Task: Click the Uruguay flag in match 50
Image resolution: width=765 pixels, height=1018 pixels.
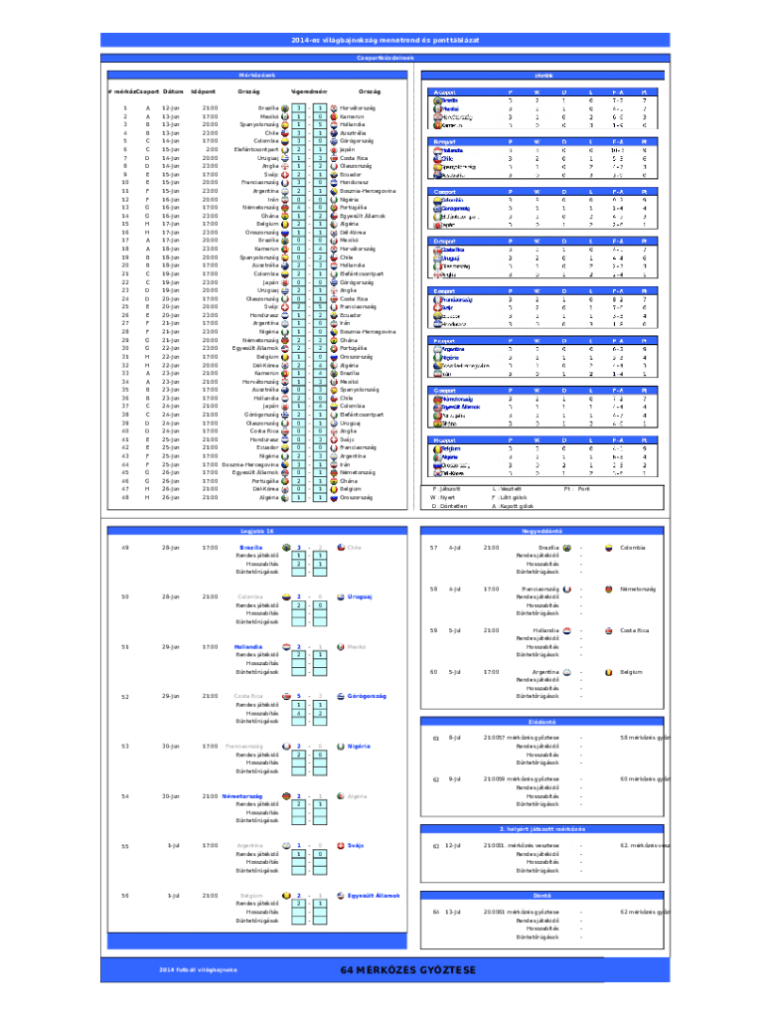Action: [x=340, y=596]
